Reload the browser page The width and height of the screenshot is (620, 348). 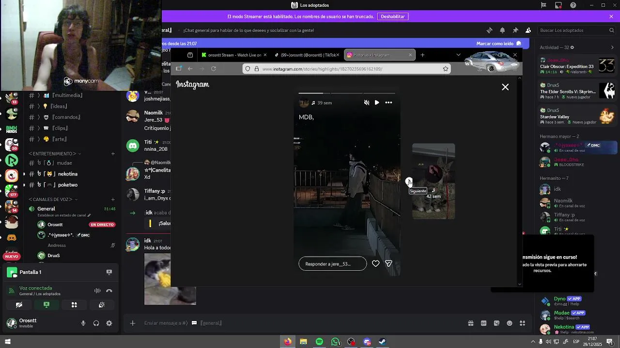[x=214, y=69]
